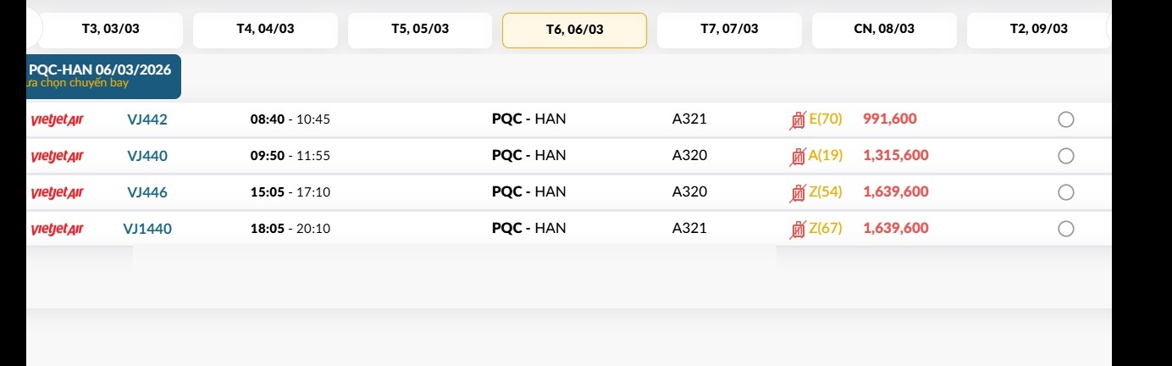1172x366 pixels.
Task: Choose the VJ440 flight radio button
Action: (x=1066, y=156)
